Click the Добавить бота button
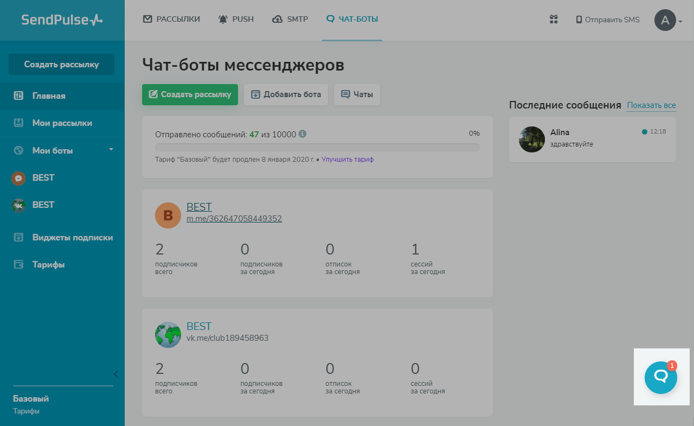The image size is (694, 426). 286,94
